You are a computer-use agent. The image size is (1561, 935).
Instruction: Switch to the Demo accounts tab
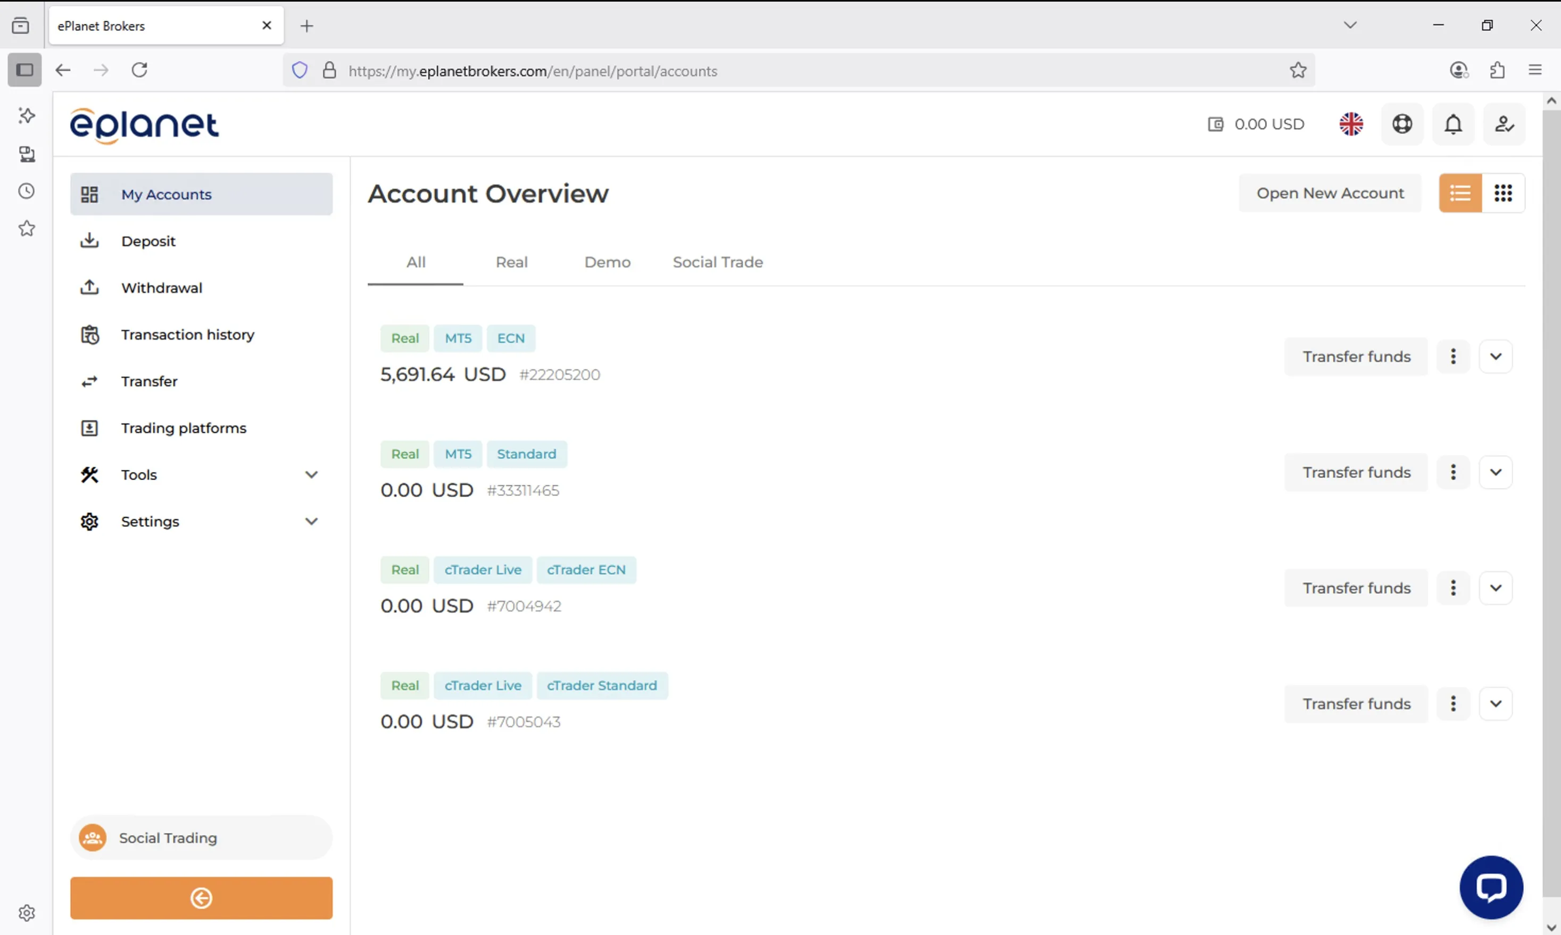point(607,262)
